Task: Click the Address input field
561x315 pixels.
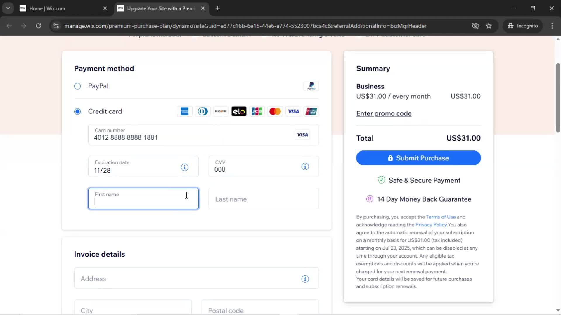Action: 196,278
